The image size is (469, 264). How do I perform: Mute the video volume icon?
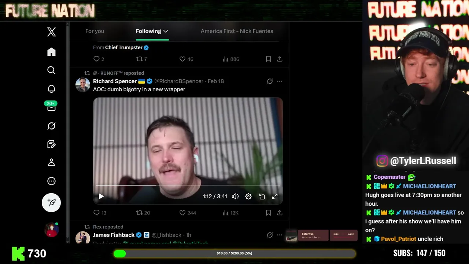(235, 197)
